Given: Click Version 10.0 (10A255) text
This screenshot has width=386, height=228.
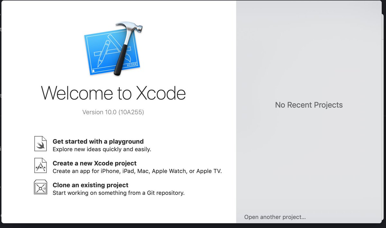Looking at the screenshot, I should (x=113, y=112).
